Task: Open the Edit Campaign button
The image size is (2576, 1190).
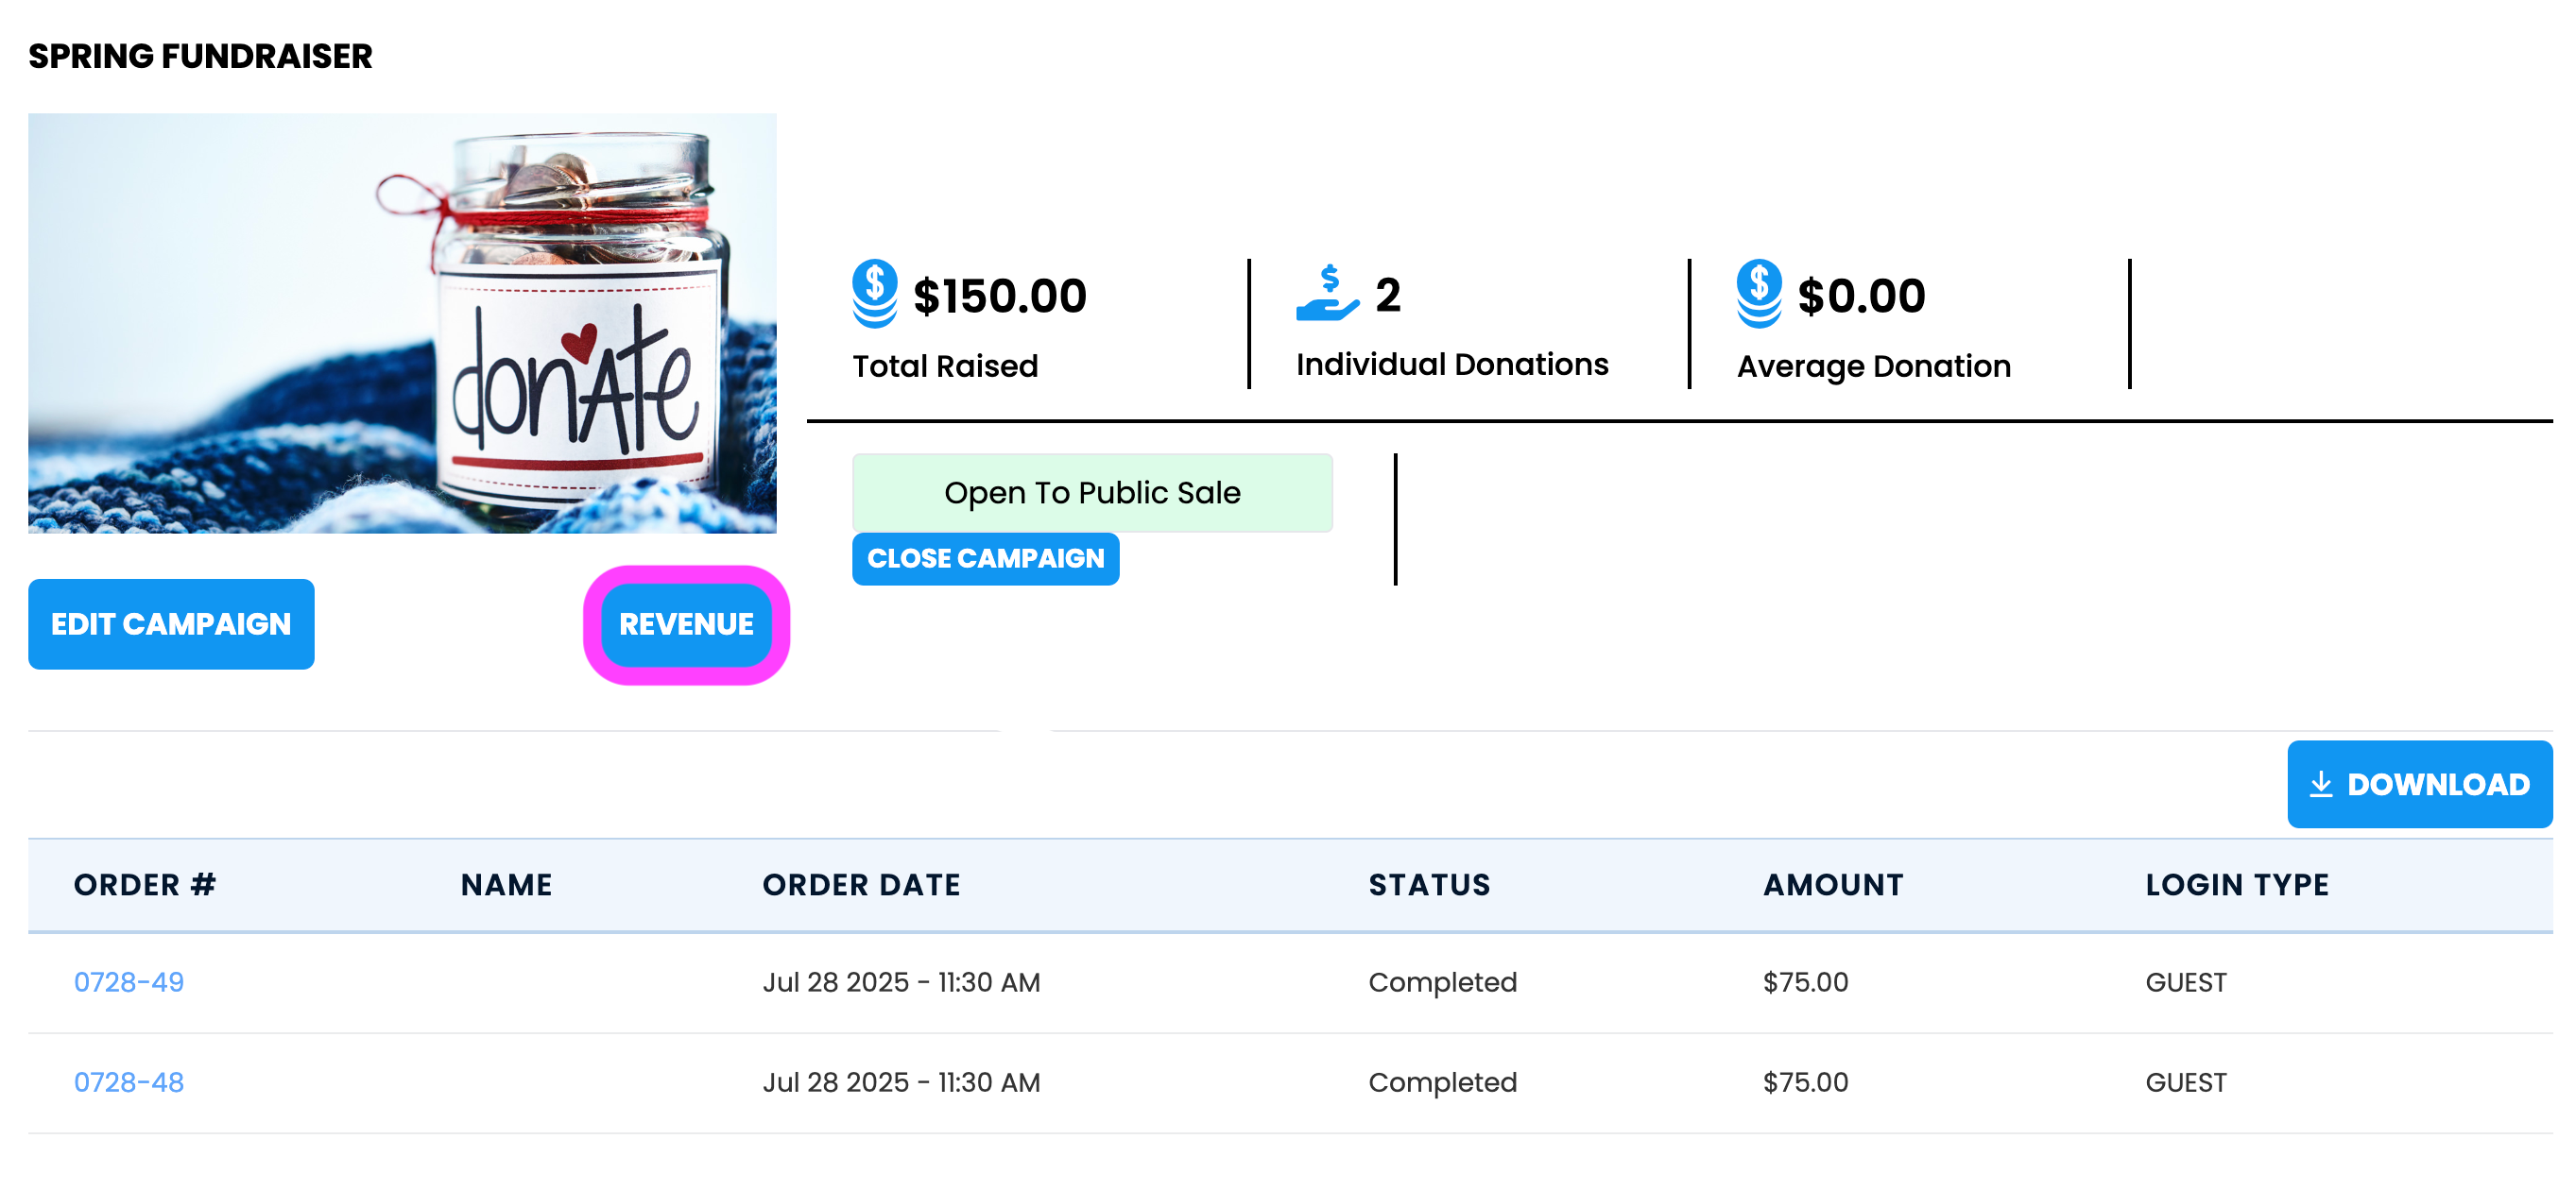Action: (x=171, y=623)
